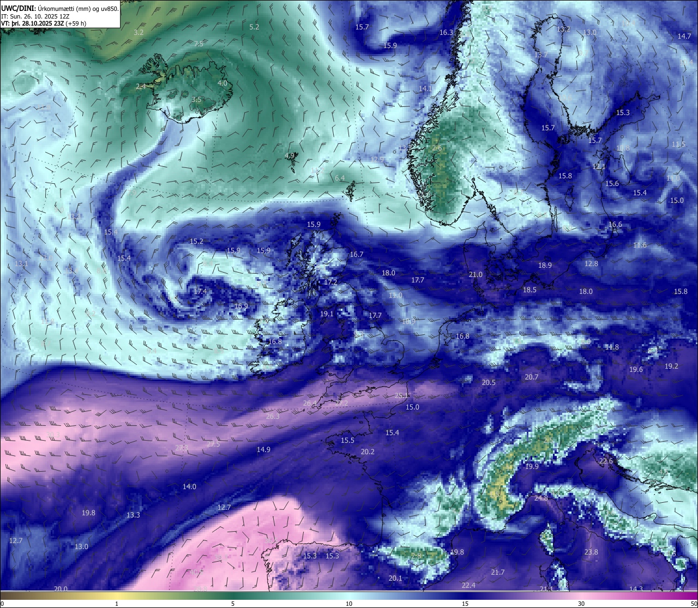Image resolution: width=698 pixels, height=608 pixels.
Task: Click the '10' tick on the color scale
Action: point(349,604)
